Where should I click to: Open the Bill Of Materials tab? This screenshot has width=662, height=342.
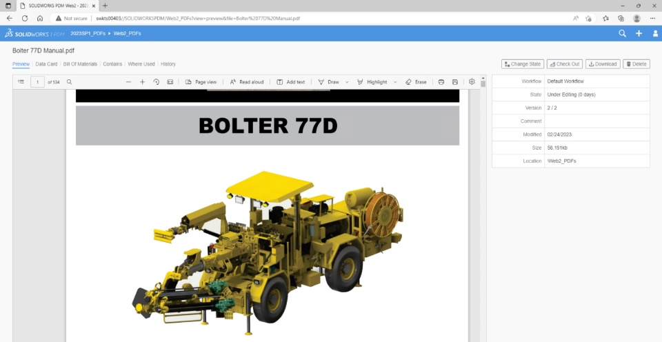(x=80, y=64)
